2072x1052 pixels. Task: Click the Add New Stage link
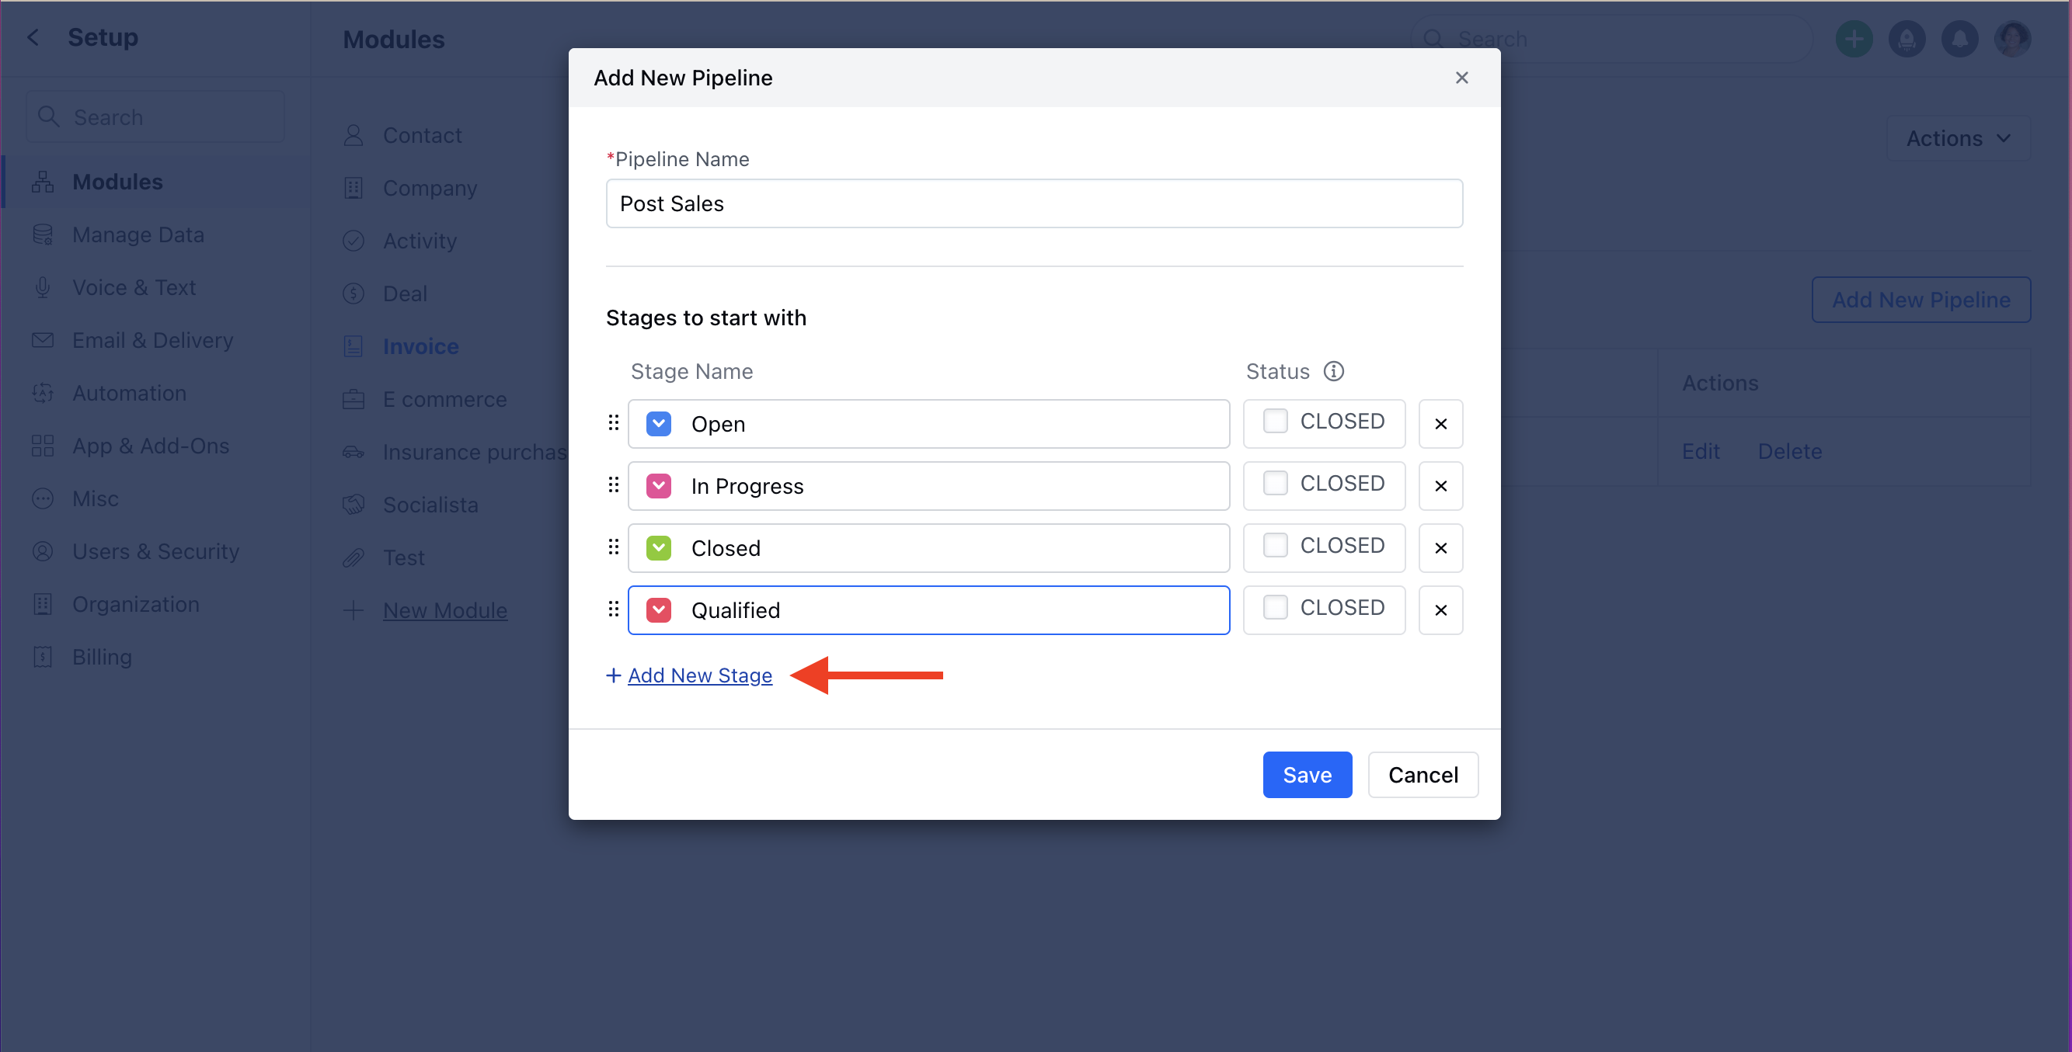point(699,675)
